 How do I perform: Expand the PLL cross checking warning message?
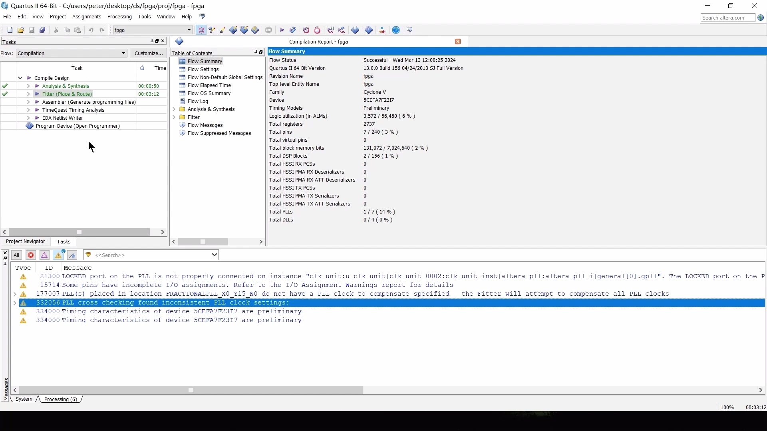coord(15,302)
